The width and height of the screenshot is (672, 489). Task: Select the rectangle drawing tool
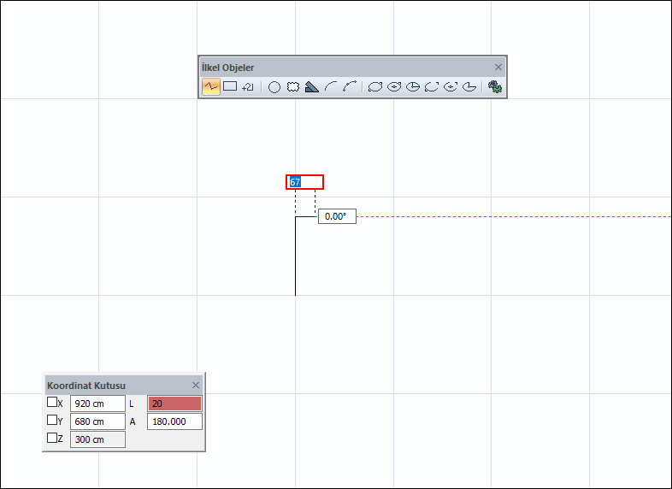[x=230, y=86]
